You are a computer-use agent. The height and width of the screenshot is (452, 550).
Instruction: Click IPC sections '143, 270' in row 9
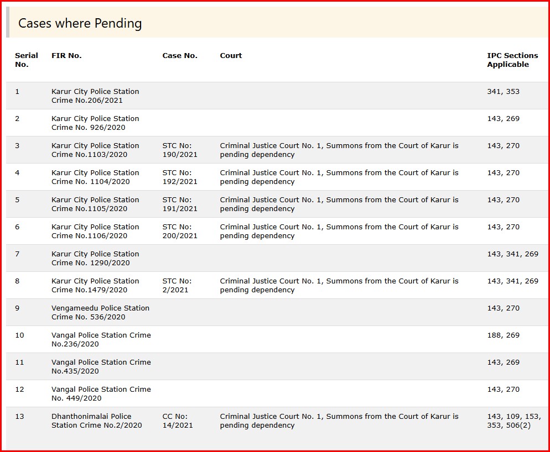pyautogui.click(x=503, y=308)
